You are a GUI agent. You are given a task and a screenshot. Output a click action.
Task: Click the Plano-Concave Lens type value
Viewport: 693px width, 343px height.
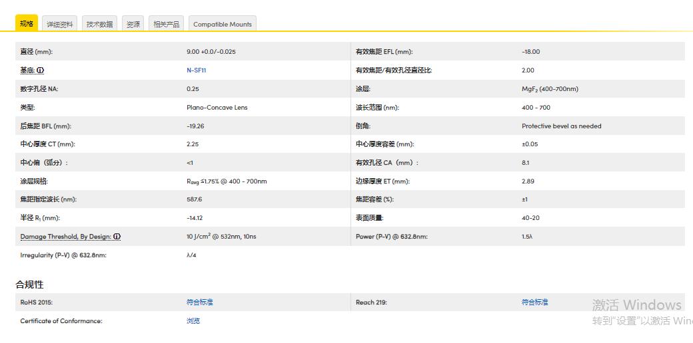(x=217, y=108)
